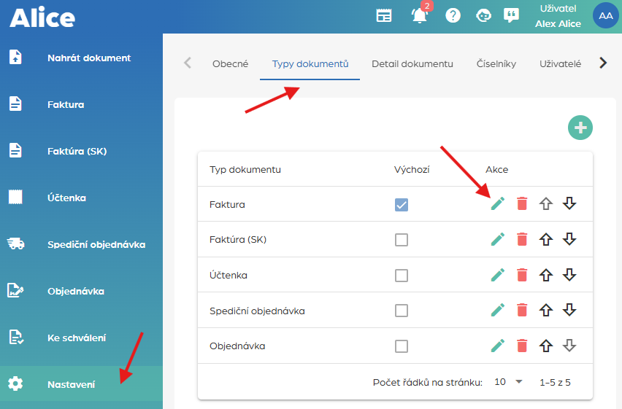622x409 pixels.
Task: Click the support agent headset icon
Action: click(483, 15)
